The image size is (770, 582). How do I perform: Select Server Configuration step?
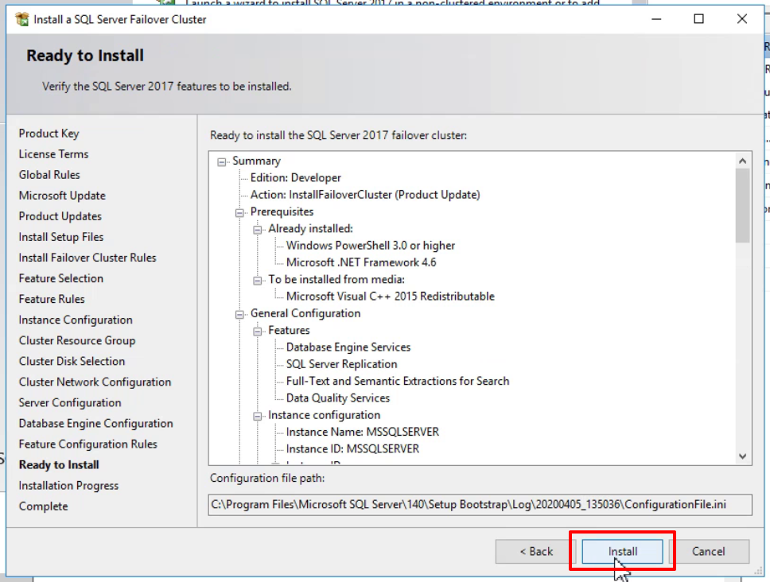pyautogui.click(x=70, y=402)
